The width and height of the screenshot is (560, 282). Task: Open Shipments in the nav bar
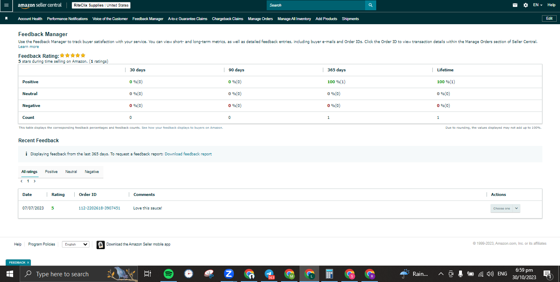(x=350, y=19)
